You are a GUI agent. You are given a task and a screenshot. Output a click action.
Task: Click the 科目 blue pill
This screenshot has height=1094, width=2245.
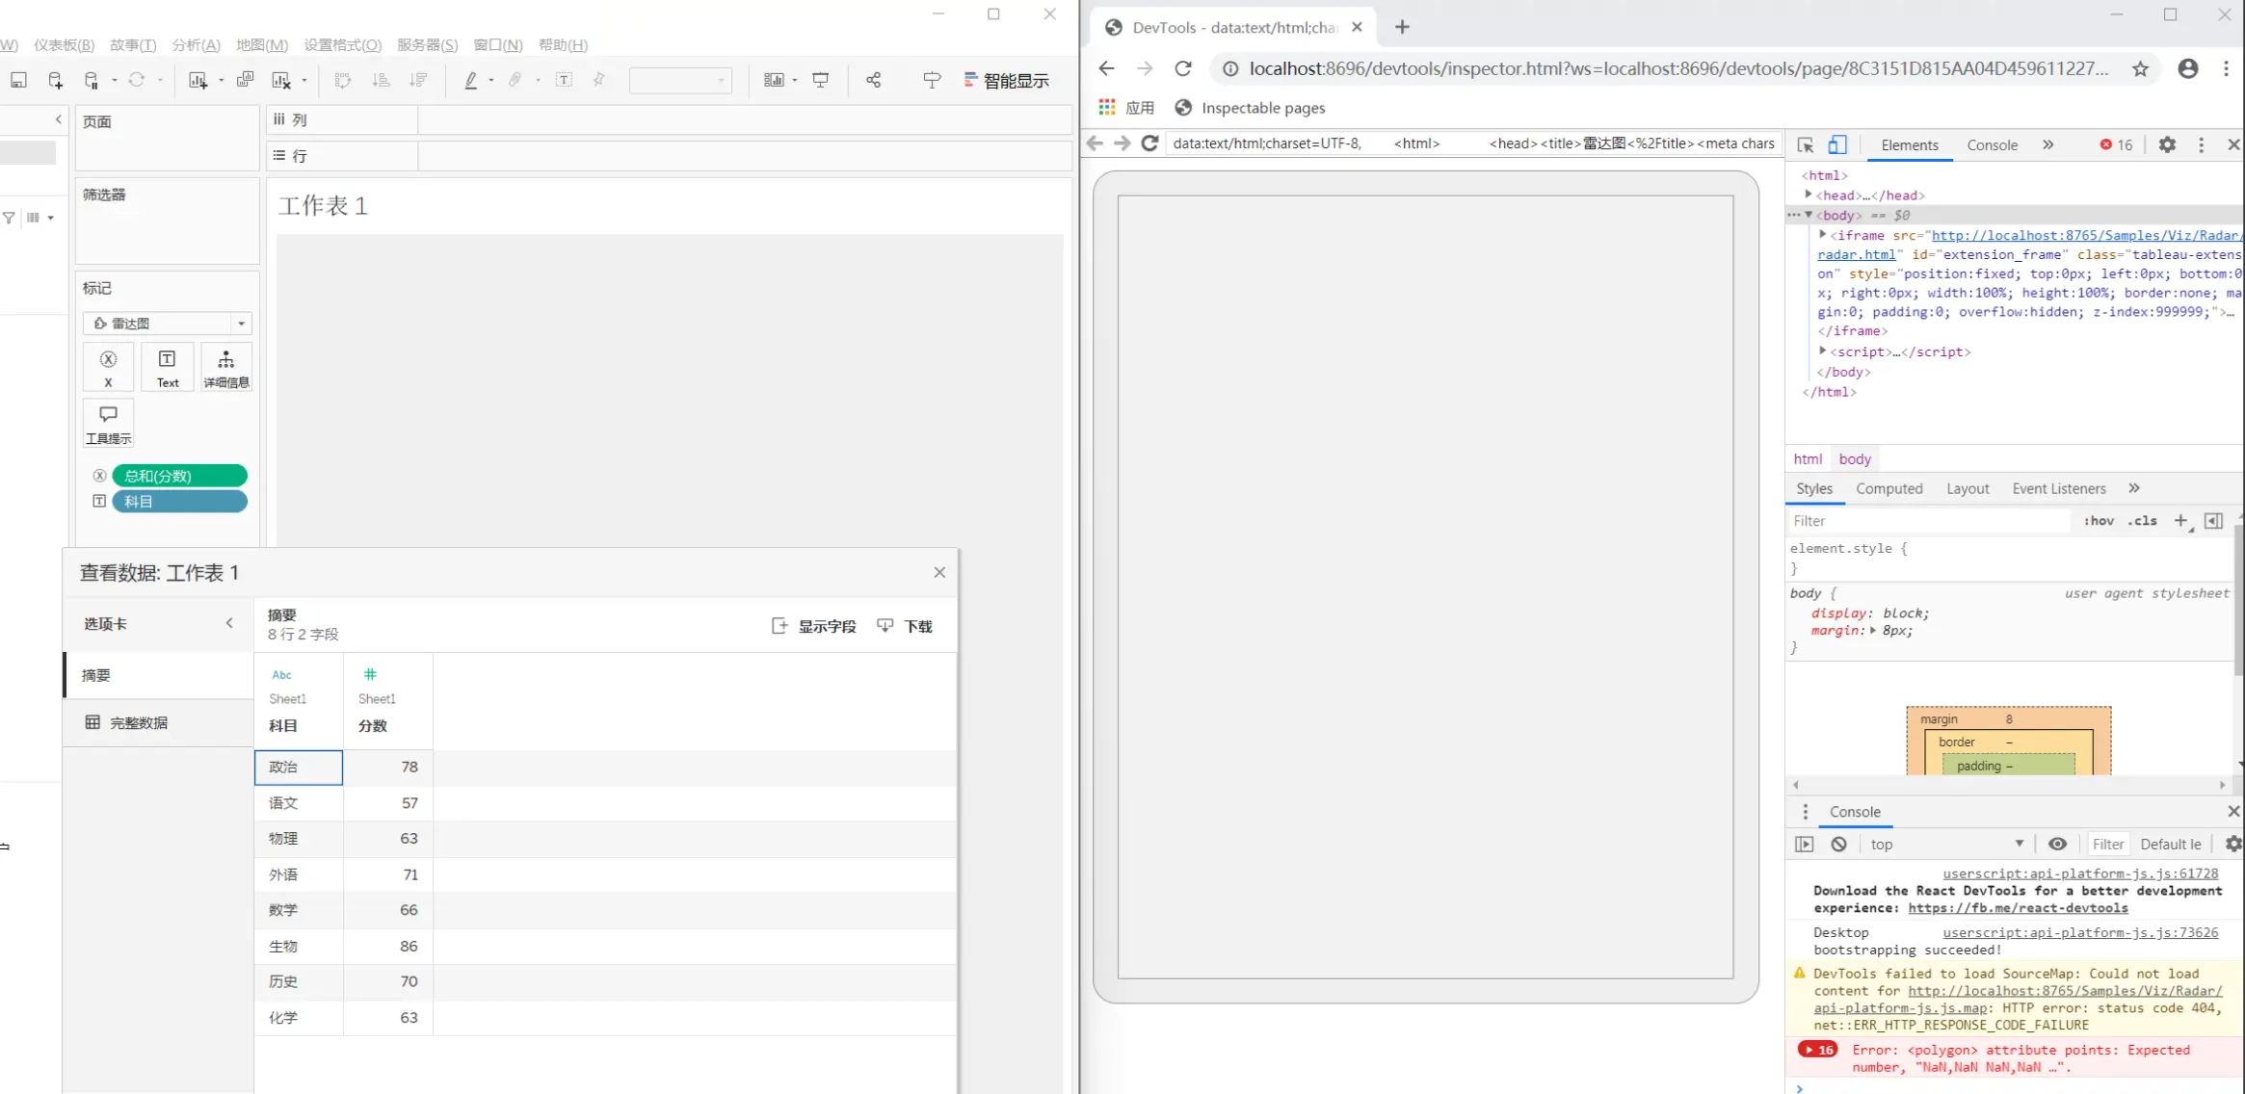tap(179, 502)
